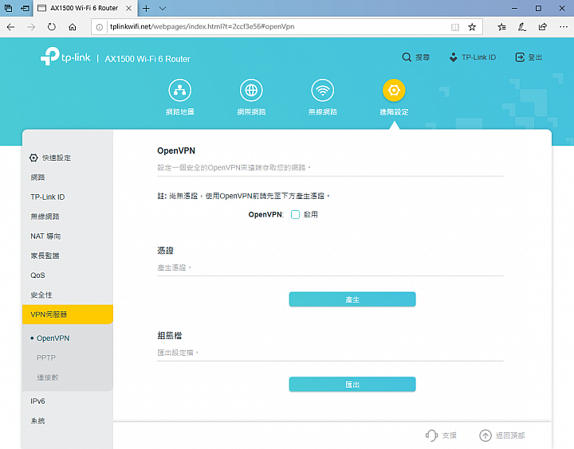Open NAT 導向 in the sidebar
This screenshot has width=574, height=449.
click(x=45, y=236)
